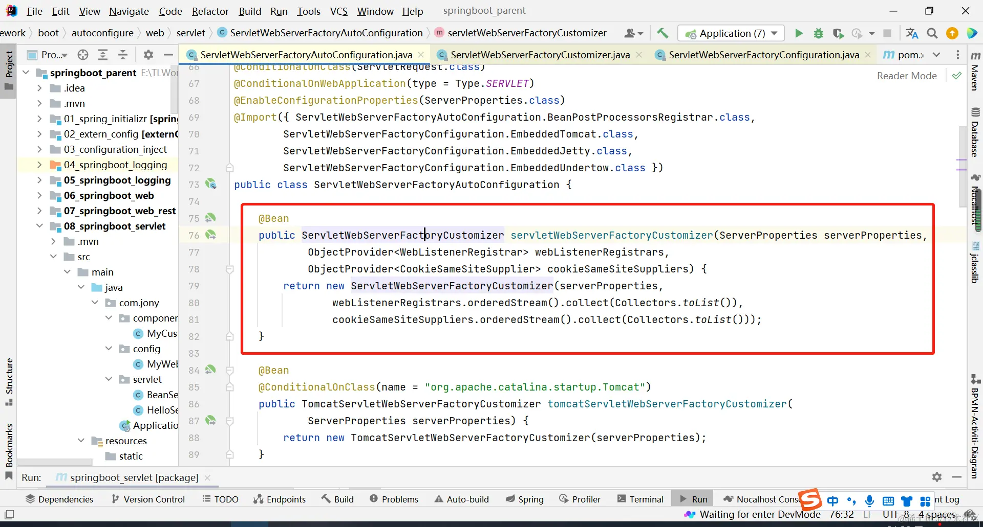Viewport: 983px width, 527px height.
Task: Toggle the Structure tool window
Action: (9, 382)
